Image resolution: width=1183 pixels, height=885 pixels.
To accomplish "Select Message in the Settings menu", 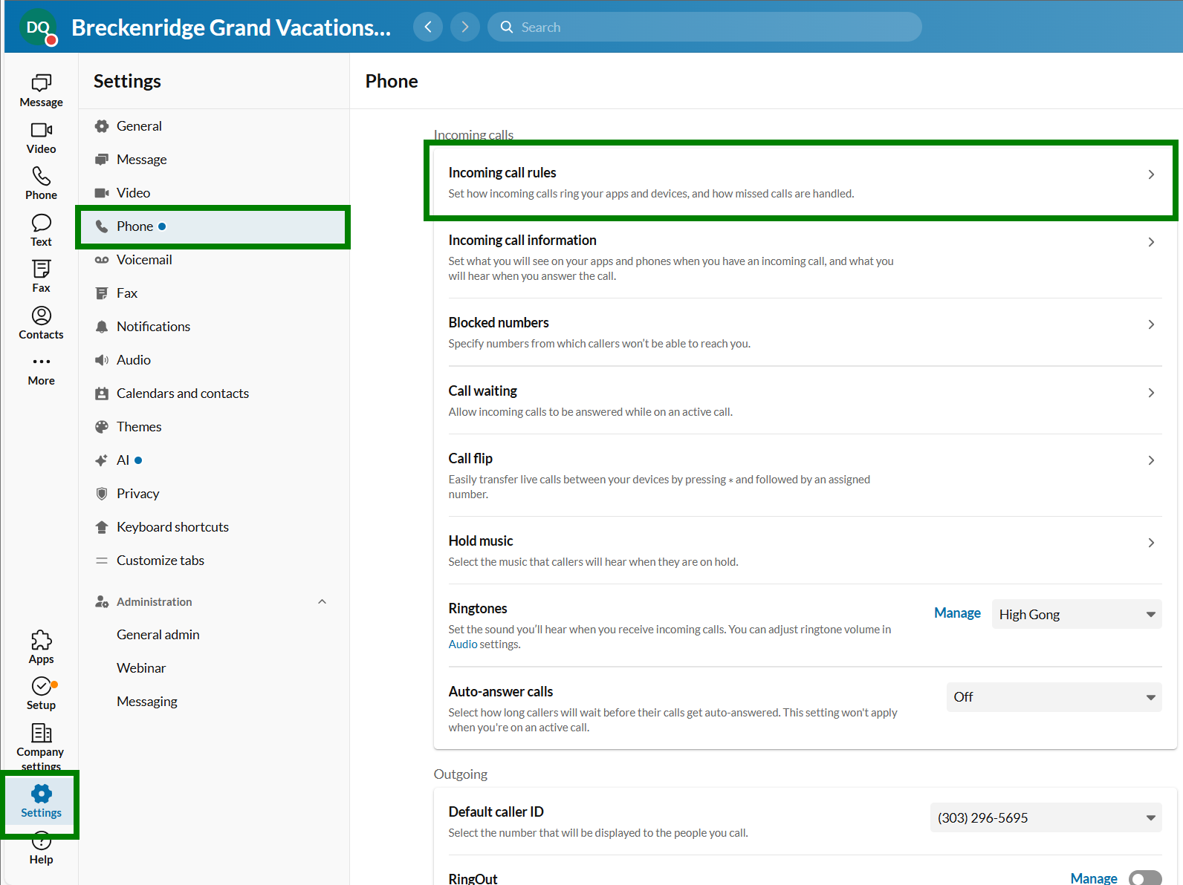I will click(x=213, y=160).
